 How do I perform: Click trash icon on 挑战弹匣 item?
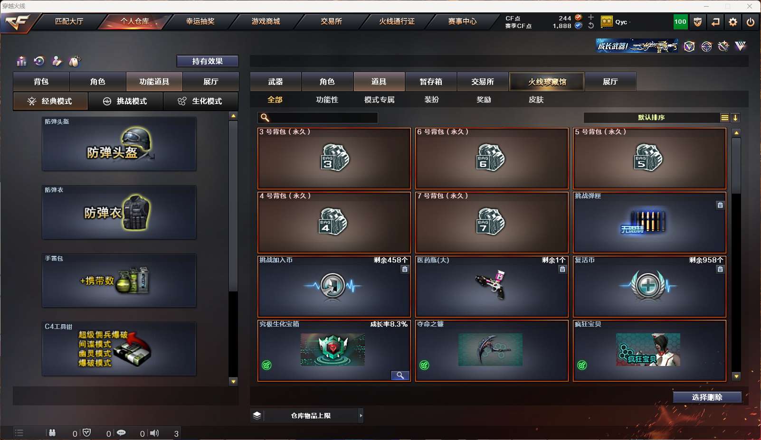[720, 205]
